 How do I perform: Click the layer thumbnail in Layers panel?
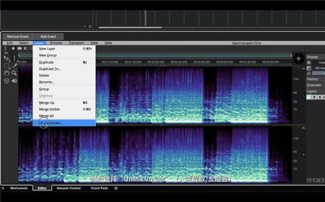point(309,97)
